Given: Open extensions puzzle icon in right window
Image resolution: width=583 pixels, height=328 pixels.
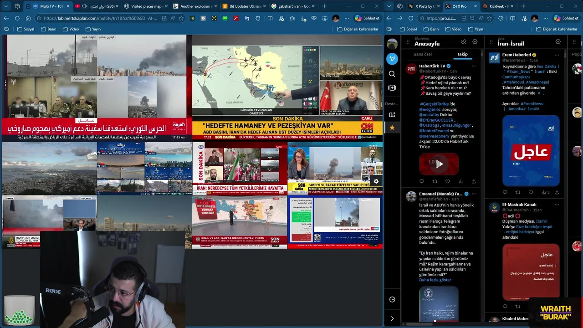Looking at the screenshot, I should [501, 18].
